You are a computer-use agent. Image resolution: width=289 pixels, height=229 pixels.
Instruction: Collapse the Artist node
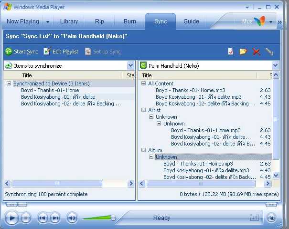click(143, 110)
